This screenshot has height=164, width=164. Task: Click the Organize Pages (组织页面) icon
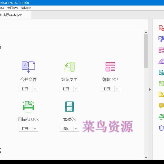pos(69,67)
